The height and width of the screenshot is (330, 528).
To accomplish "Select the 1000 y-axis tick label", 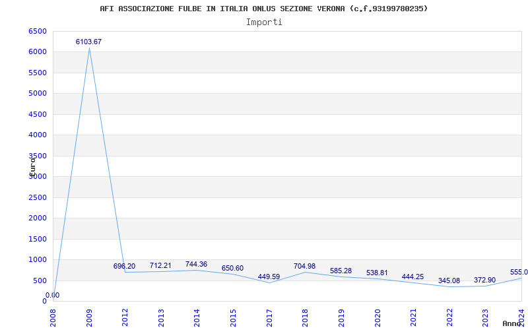I will pyautogui.click(x=38, y=259).
